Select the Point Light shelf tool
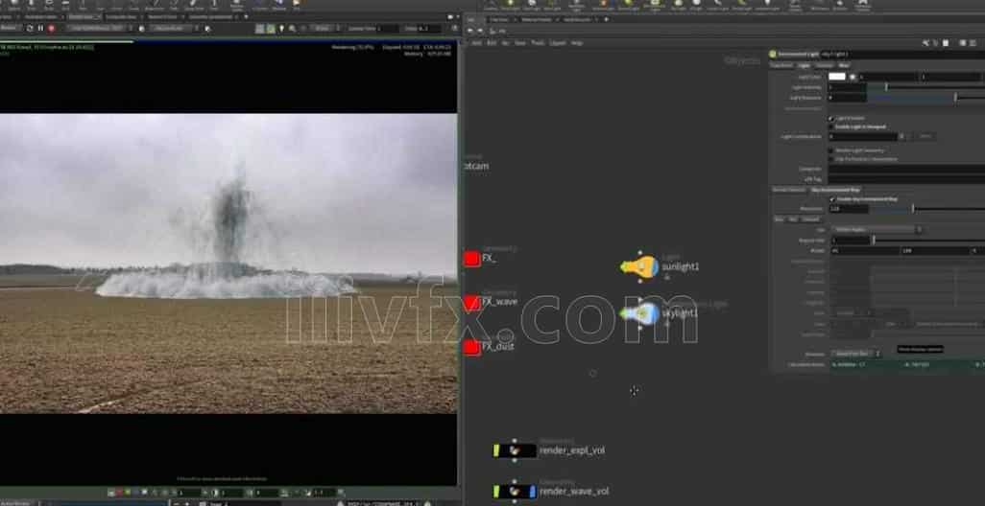 pyautogui.click(x=510, y=7)
